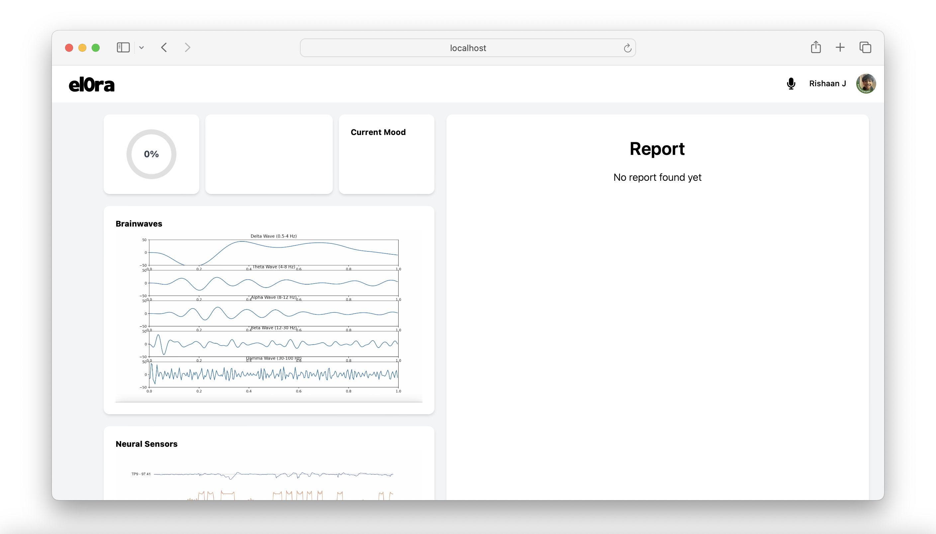This screenshot has width=936, height=534.
Task: Go forward with the browser arrow
Action: point(187,47)
